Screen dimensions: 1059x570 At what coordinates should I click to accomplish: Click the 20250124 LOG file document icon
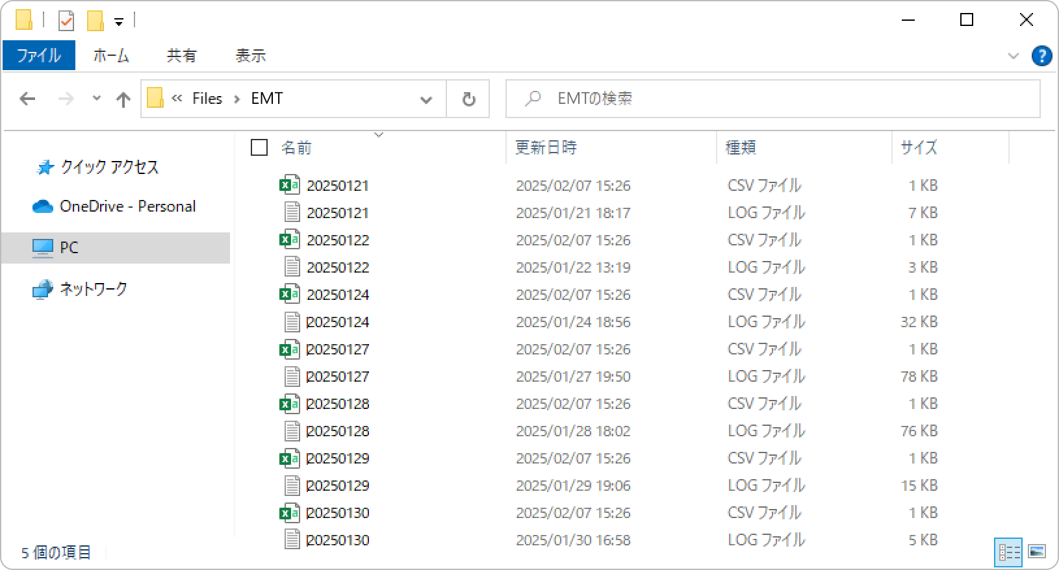(x=292, y=321)
